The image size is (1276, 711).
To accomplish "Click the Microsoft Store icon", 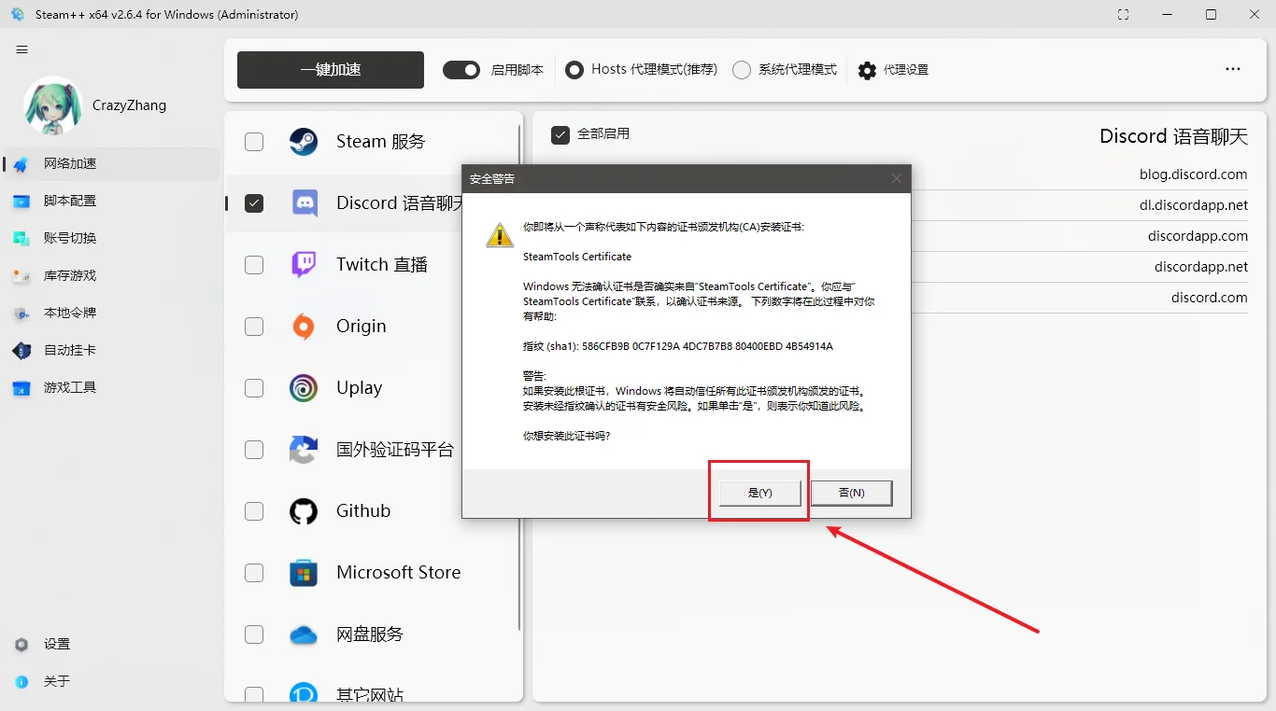I will pos(304,573).
